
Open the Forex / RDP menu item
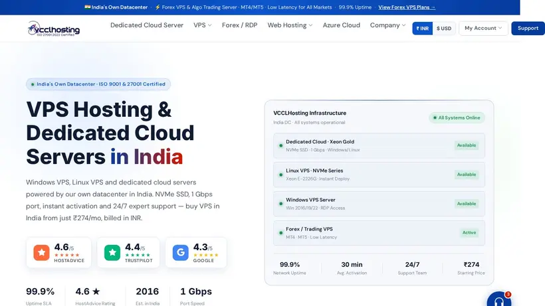point(239,25)
